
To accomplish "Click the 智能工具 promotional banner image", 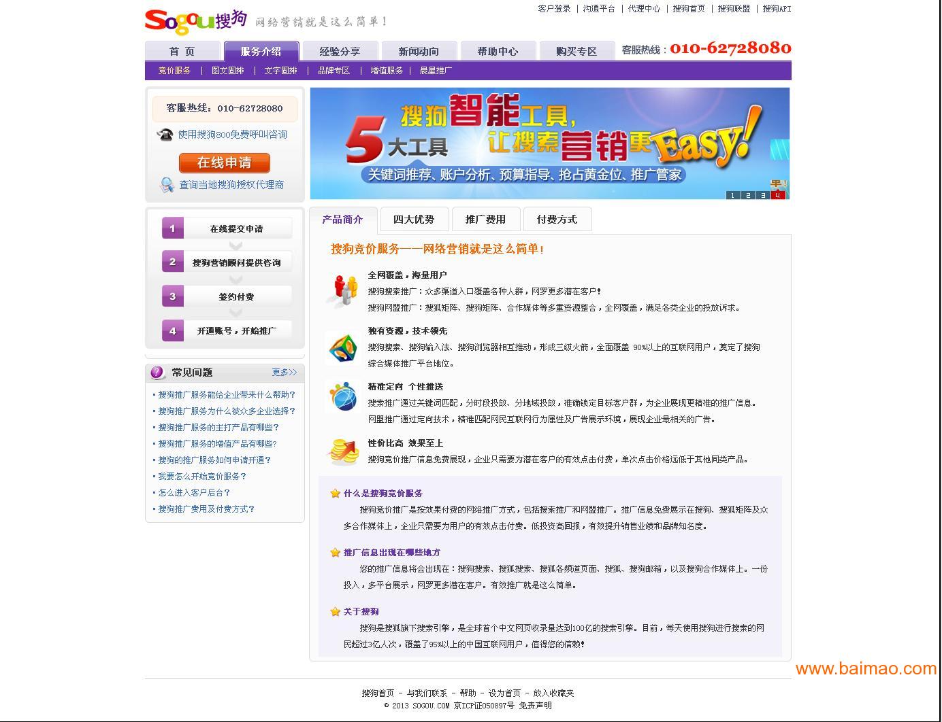I will coord(550,143).
